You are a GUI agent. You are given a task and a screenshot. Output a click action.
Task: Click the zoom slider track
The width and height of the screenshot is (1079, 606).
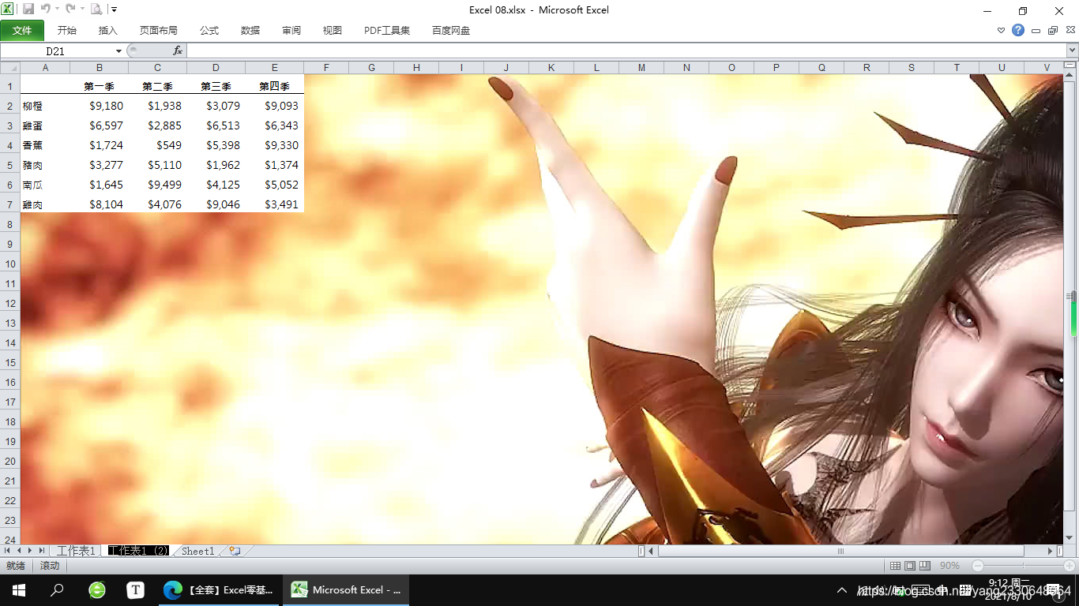pos(1024,566)
